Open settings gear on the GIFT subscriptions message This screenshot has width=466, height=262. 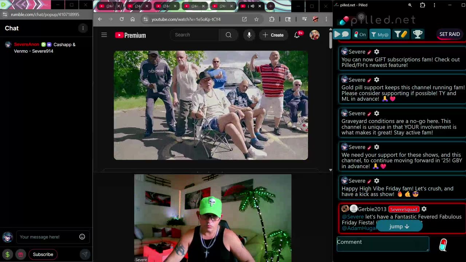pyautogui.click(x=377, y=52)
